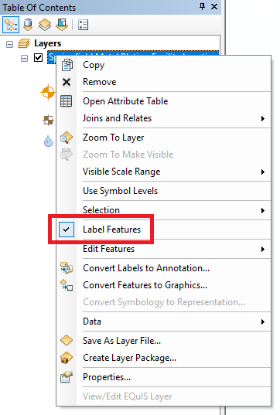Select List By Drawing Order icon
This screenshot has height=415, width=280.
tap(11, 25)
